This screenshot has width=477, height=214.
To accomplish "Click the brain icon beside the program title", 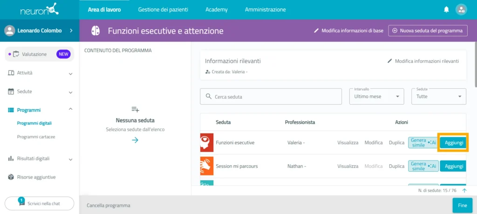I will click(95, 31).
